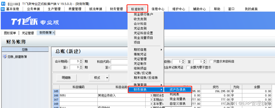Expand the 财务报表 submenu

pyautogui.click(x=161, y=89)
